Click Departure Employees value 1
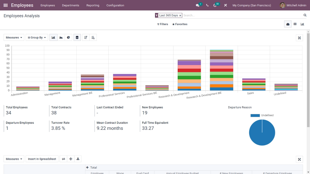Image resolution: width=310 pixels, height=174 pixels. pos(7,128)
